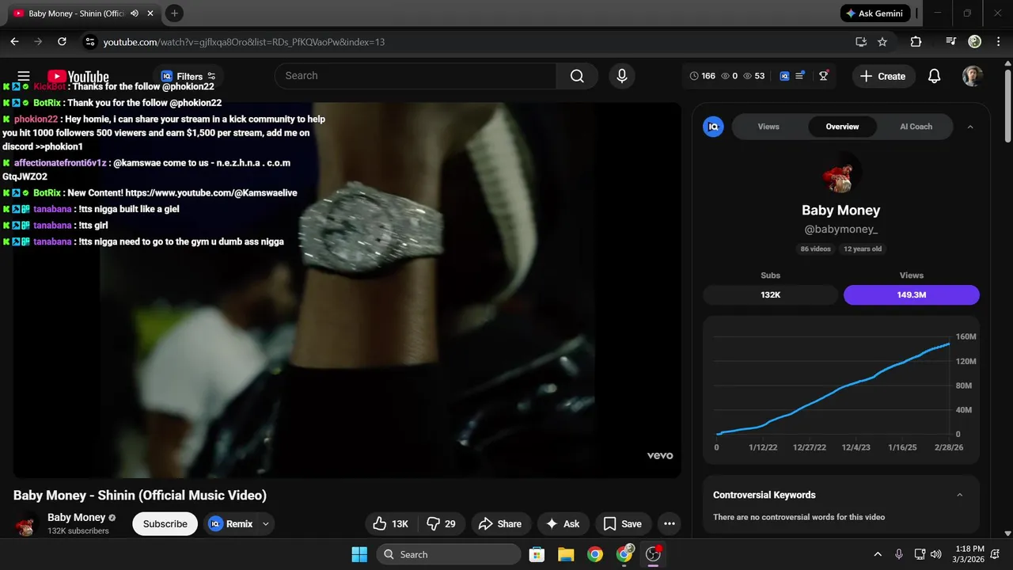
Task: Open the account avatar menu
Action: point(972,76)
